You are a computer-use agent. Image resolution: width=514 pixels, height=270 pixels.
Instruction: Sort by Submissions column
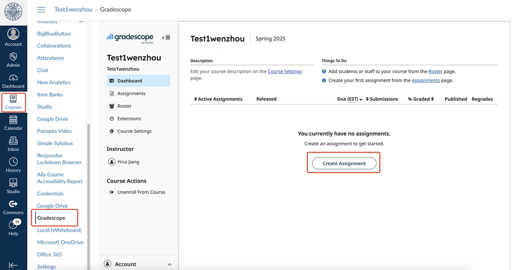(x=381, y=99)
